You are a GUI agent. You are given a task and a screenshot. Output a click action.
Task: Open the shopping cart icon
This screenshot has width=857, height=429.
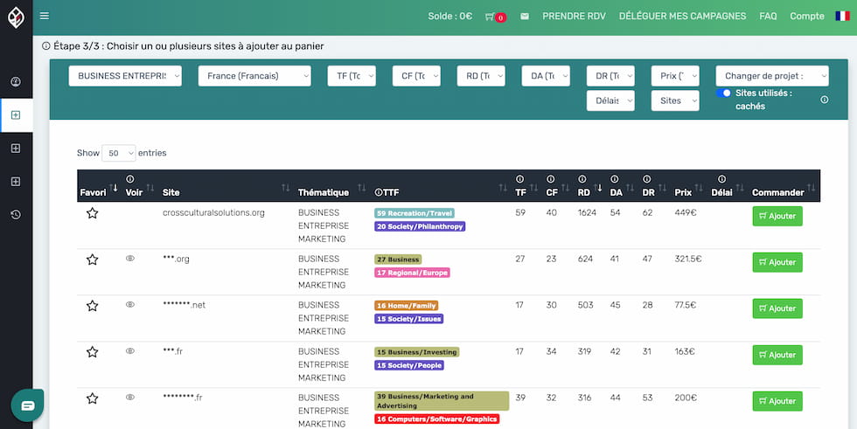[490, 17]
